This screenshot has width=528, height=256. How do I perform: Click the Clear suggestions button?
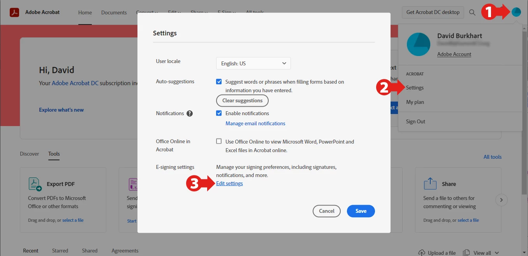pos(243,100)
